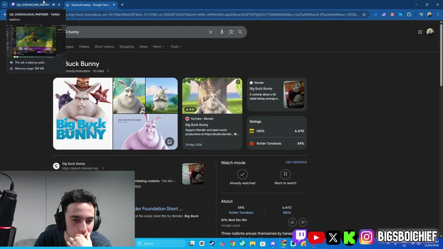Clear the search box with the X icon
The width and height of the screenshot is (443, 249).
point(210,32)
